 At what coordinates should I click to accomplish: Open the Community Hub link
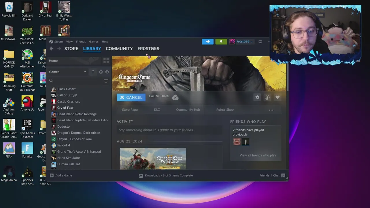pyautogui.click(x=188, y=110)
